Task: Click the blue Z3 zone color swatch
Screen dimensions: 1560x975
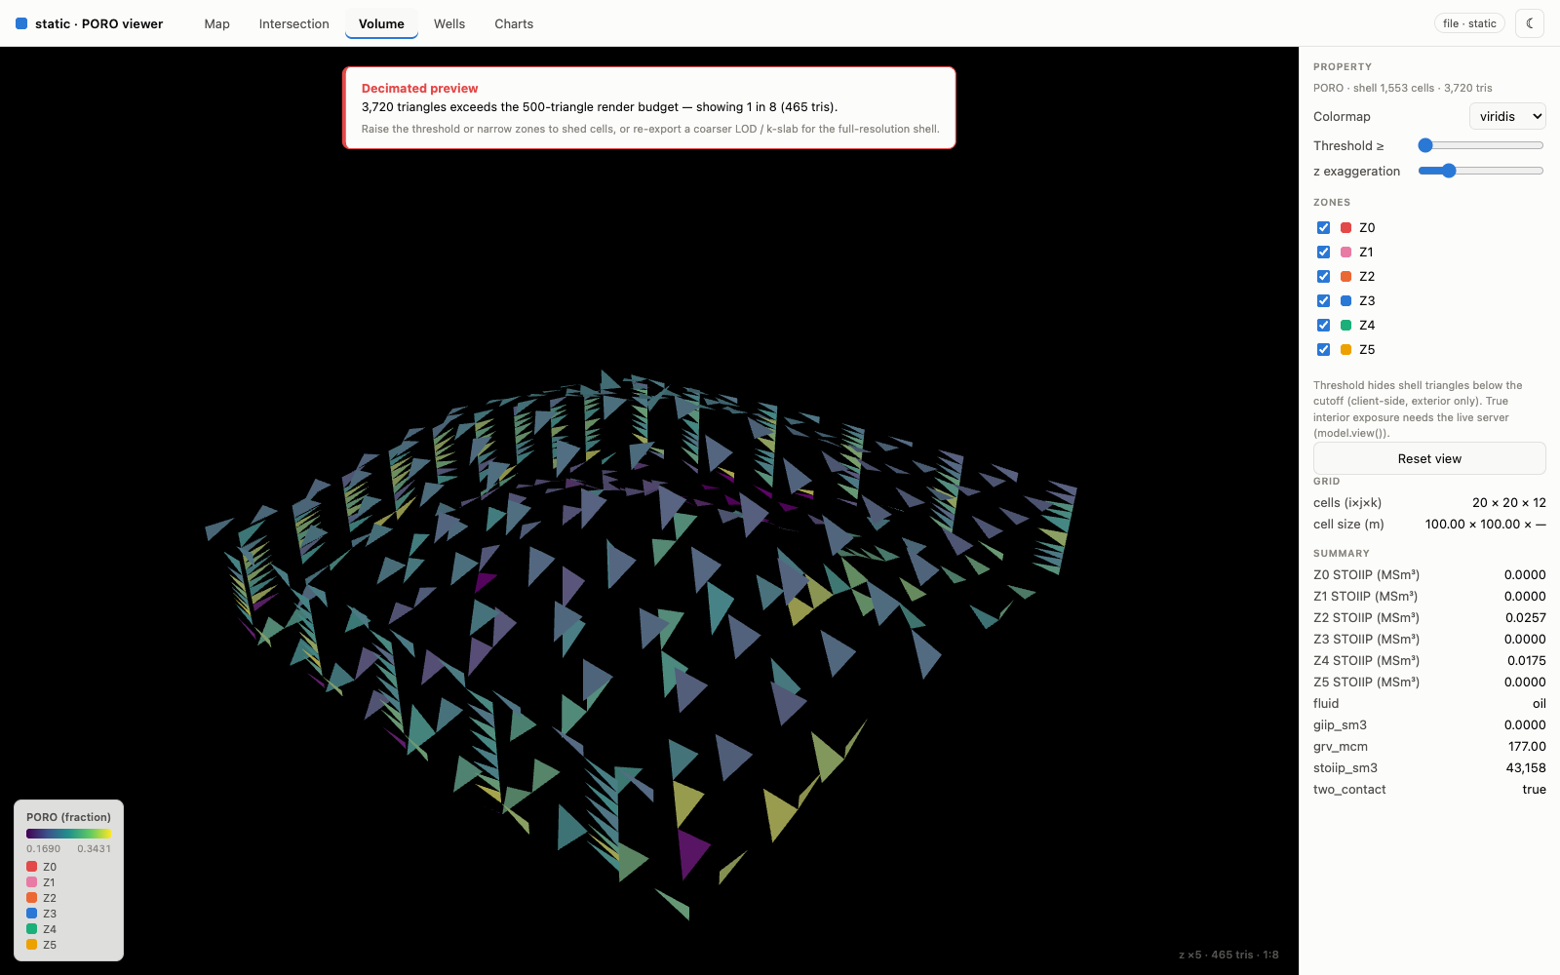Action: [1345, 300]
